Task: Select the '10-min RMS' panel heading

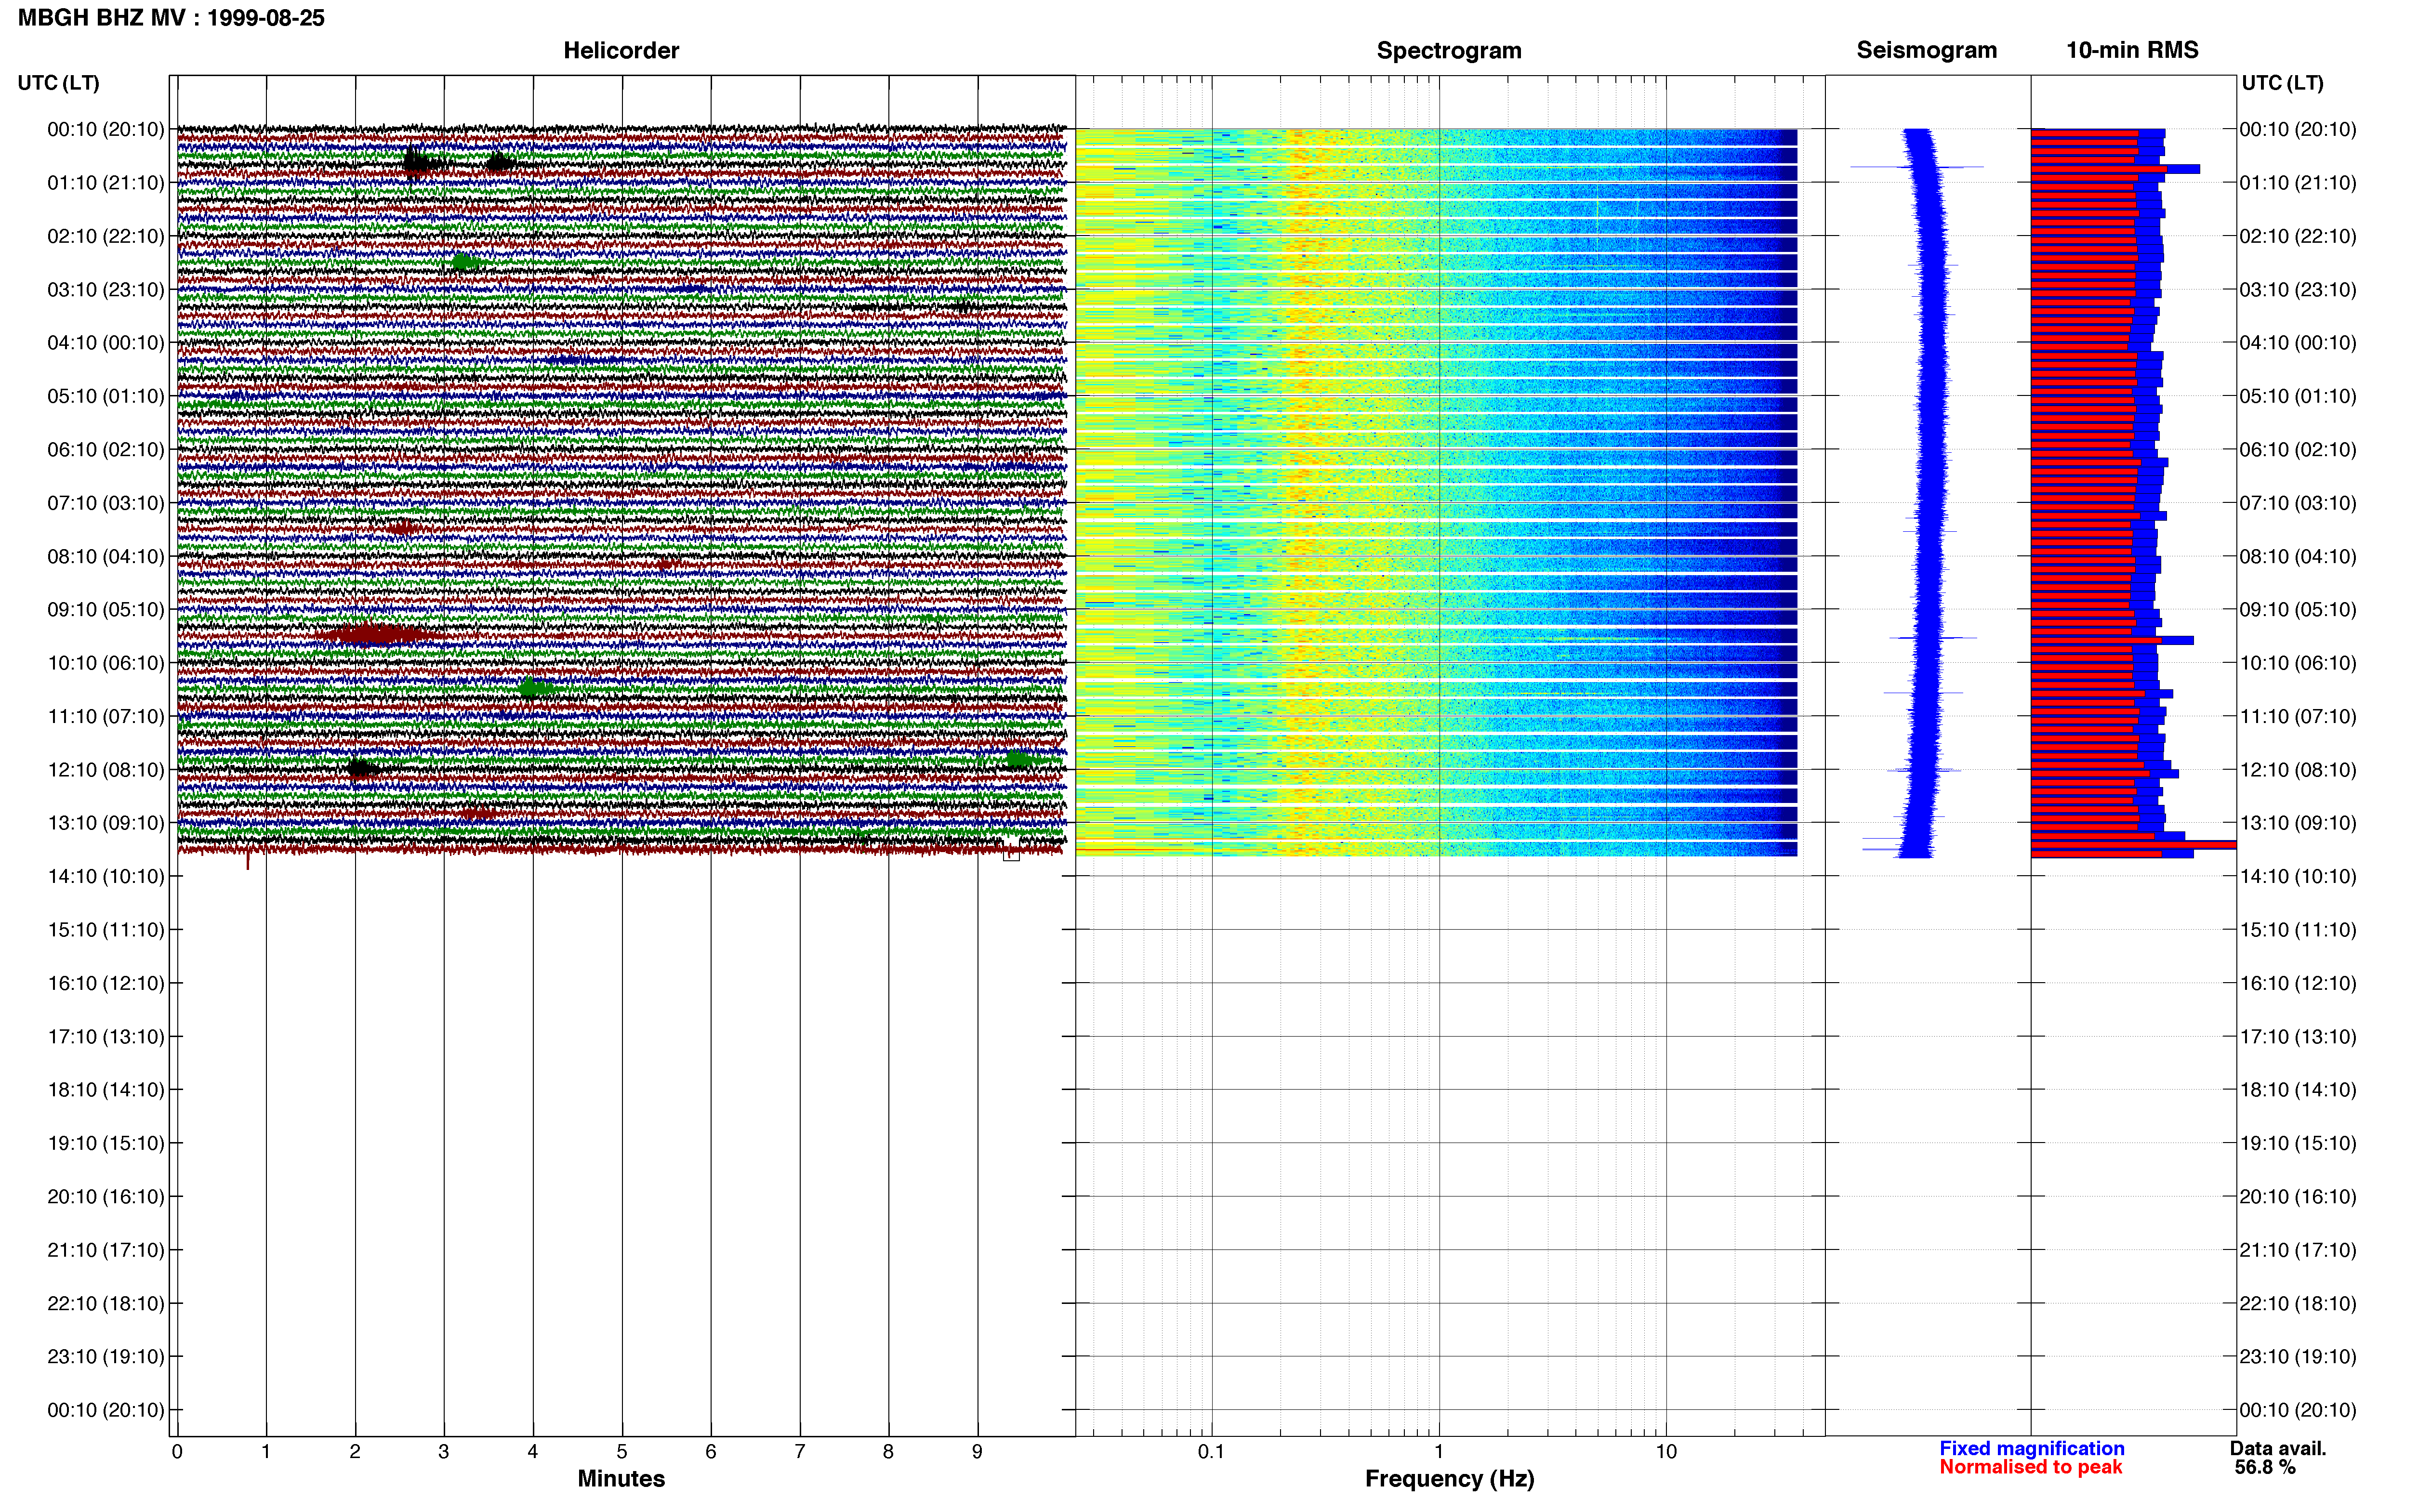Action: pyautogui.click(x=2132, y=50)
